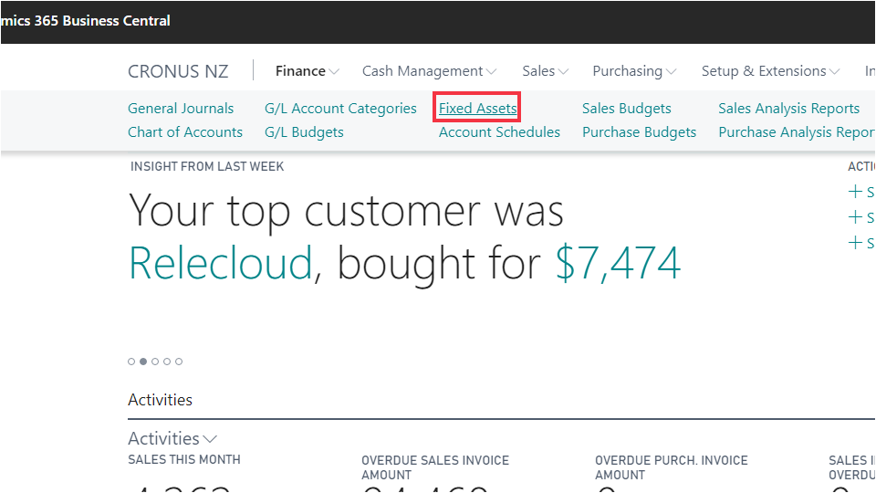Click the Finance dropdown chevron
The height and width of the screenshot is (493, 876).
(334, 71)
